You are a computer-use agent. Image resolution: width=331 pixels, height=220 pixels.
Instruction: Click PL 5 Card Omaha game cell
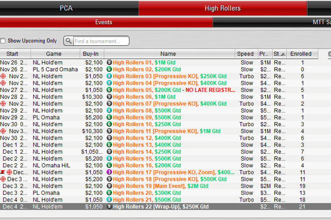click(55, 69)
